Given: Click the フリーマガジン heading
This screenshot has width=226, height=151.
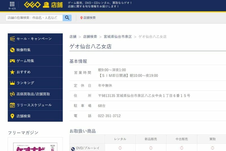Looking at the screenshot, I should click(x=23, y=133).
